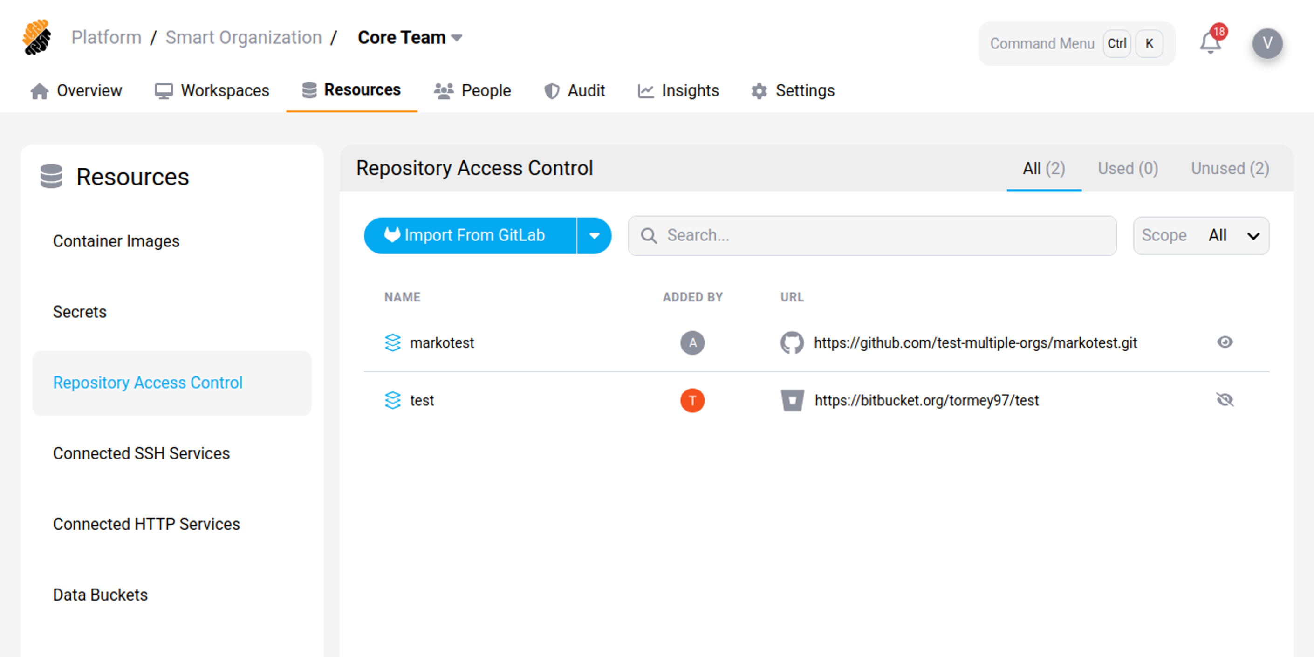This screenshot has width=1314, height=657.
Task: Click the K key hint
Action: click(1149, 43)
